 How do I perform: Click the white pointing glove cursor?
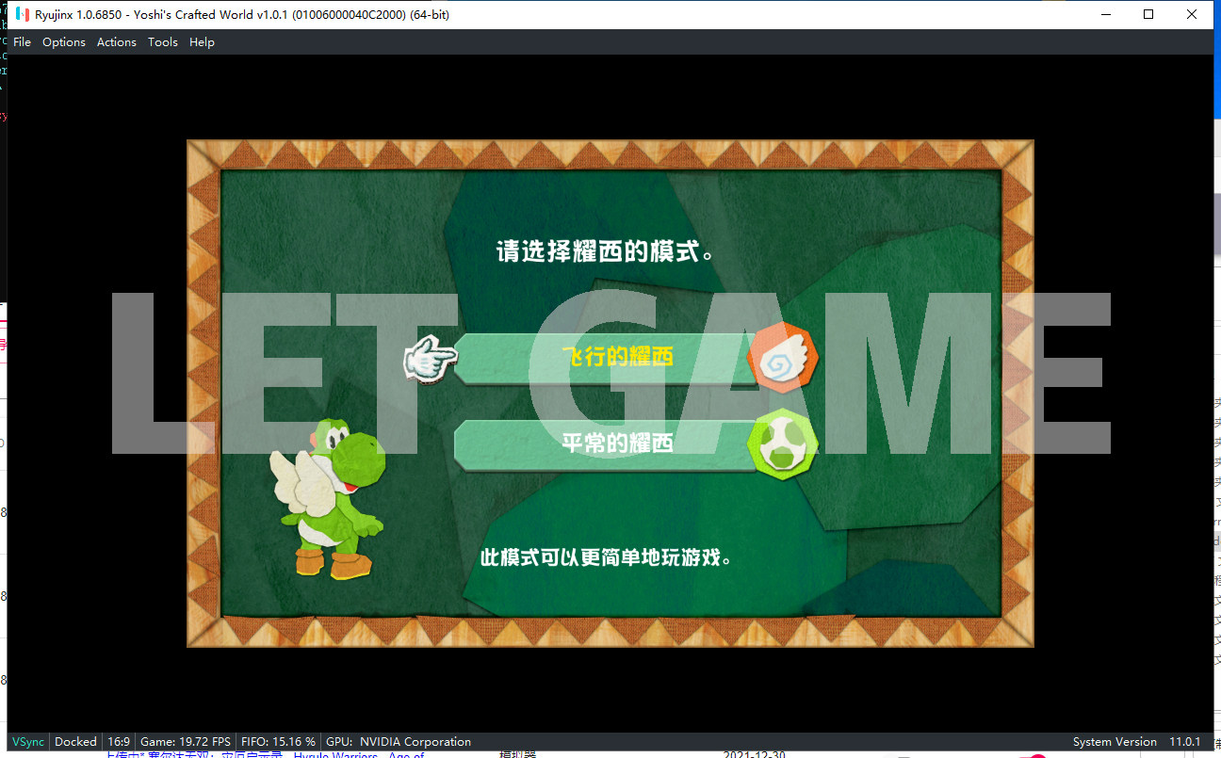click(x=430, y=358)
